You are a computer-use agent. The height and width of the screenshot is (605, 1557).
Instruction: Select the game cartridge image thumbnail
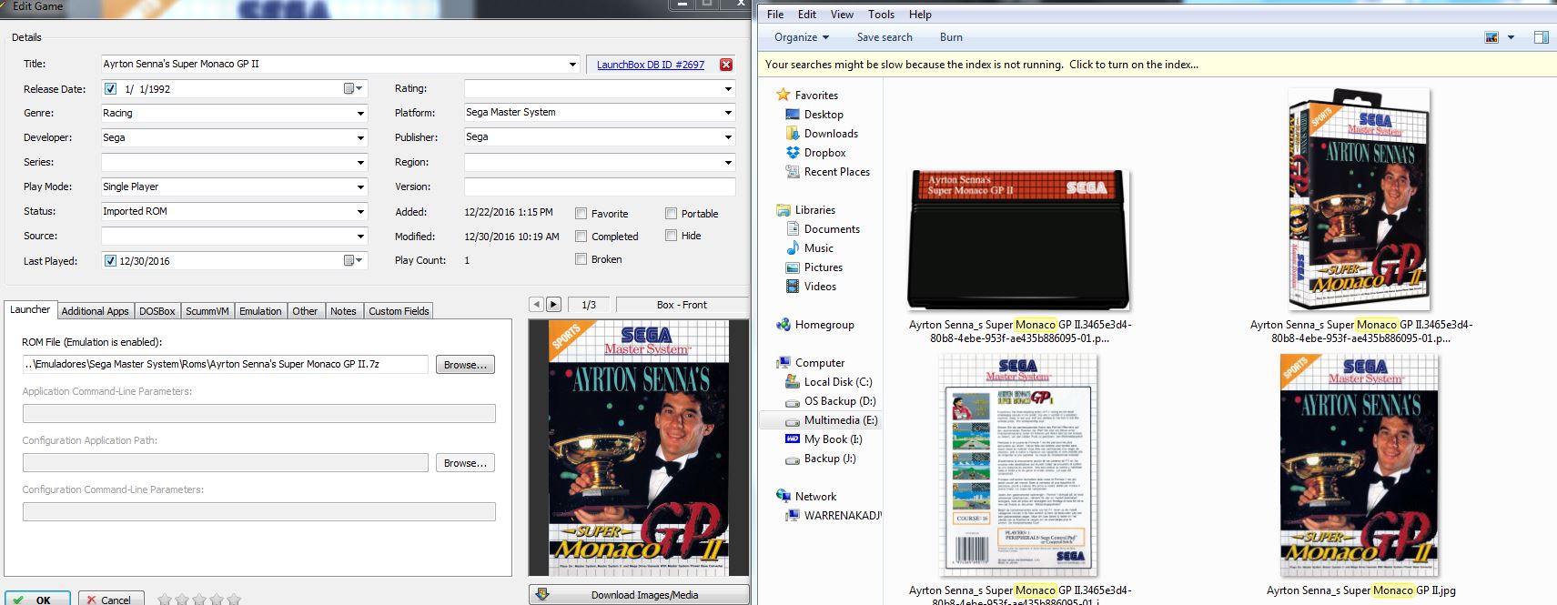1019,240
